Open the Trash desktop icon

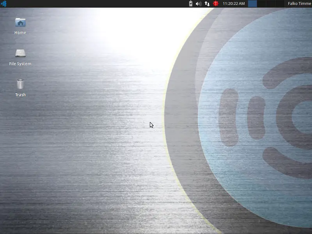pyautogui.click(x=20, y=84)
